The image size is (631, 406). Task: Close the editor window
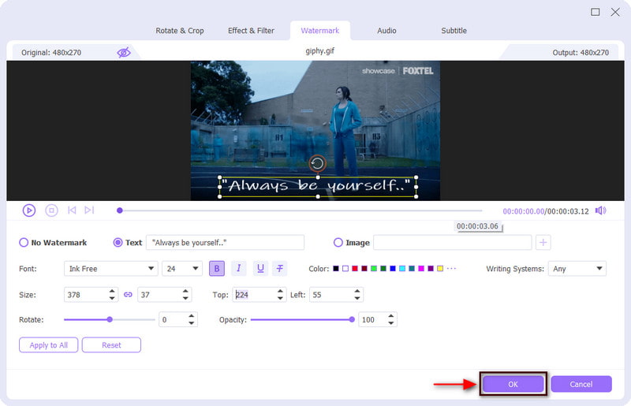tap(615, 12)
